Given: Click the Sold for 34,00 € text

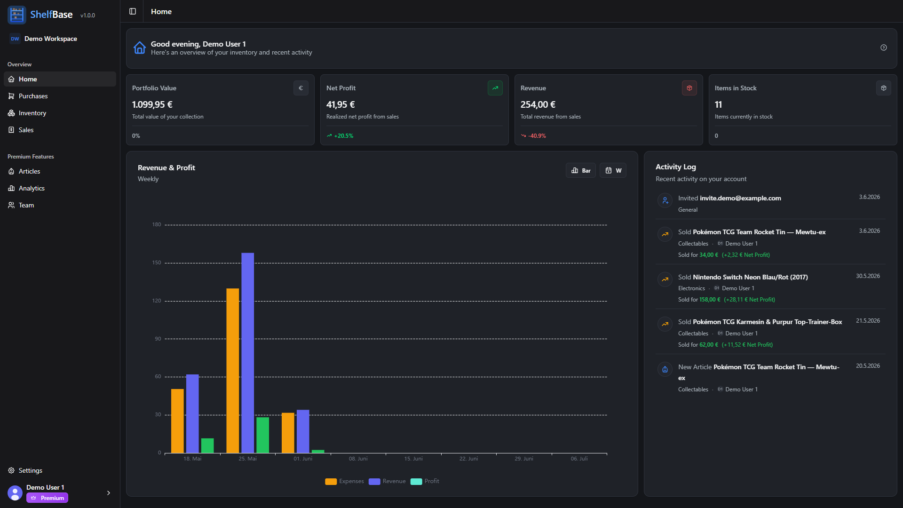Looking at the screenshot, I should (698, 255).
